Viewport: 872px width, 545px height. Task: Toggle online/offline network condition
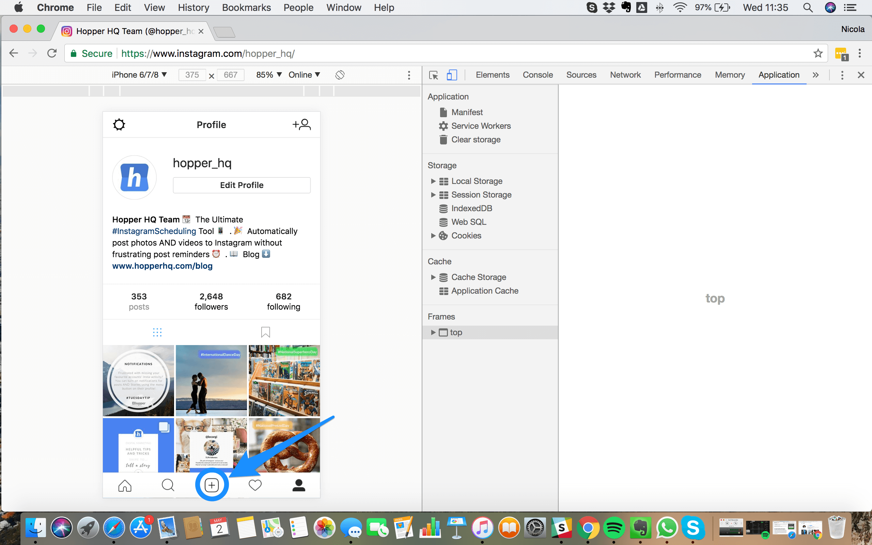click(305, 74)
